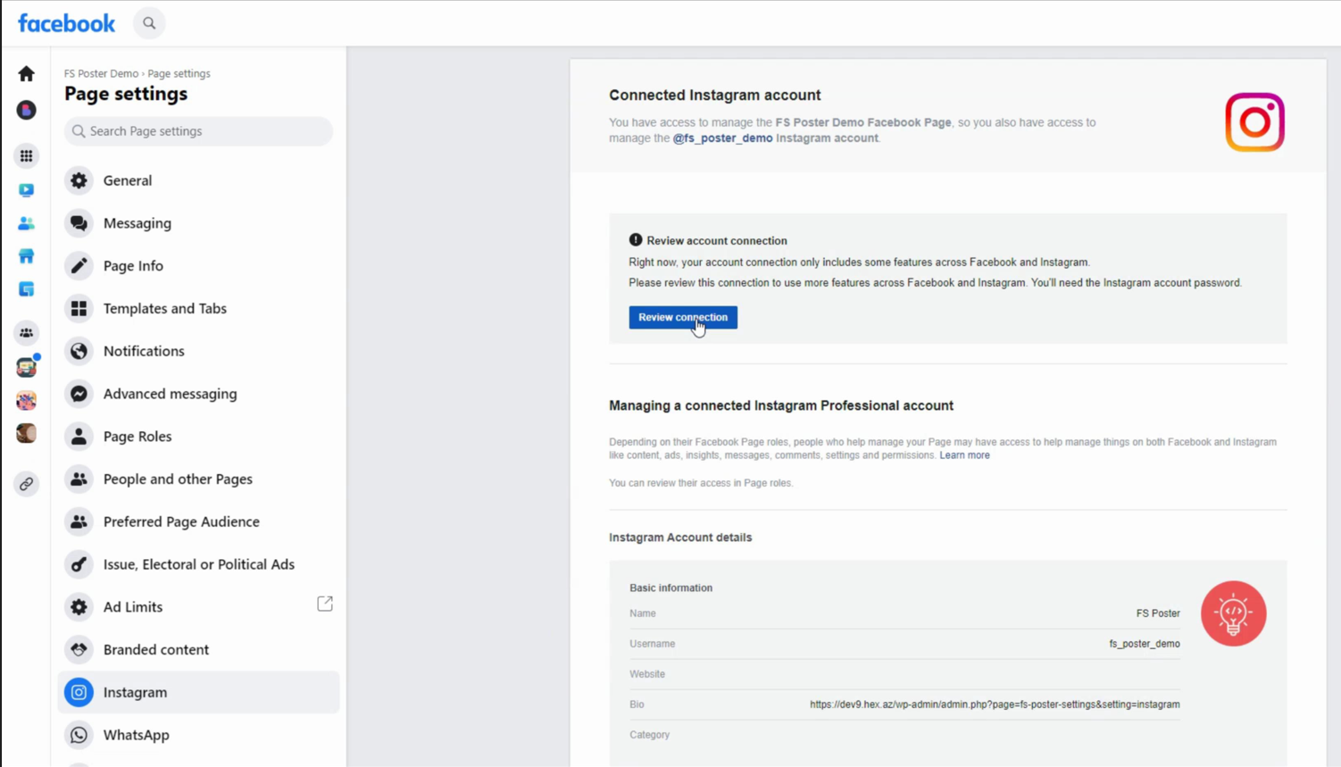Select Page Roles menu item
The image size is (1341, 767).
[x=198, y=436]
